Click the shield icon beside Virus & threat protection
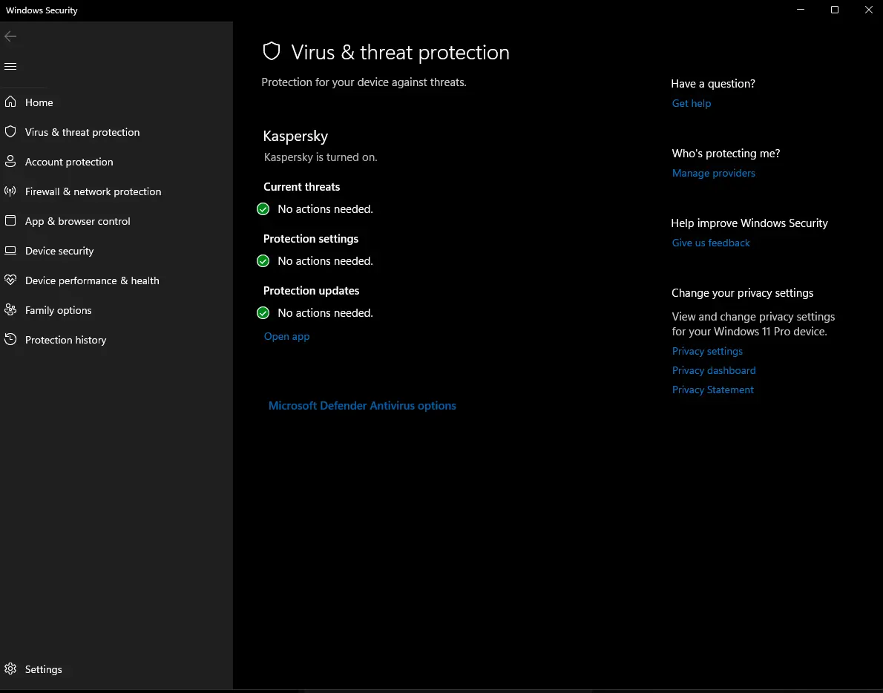This screenshot has width=883, height=693. pos(10,132)
